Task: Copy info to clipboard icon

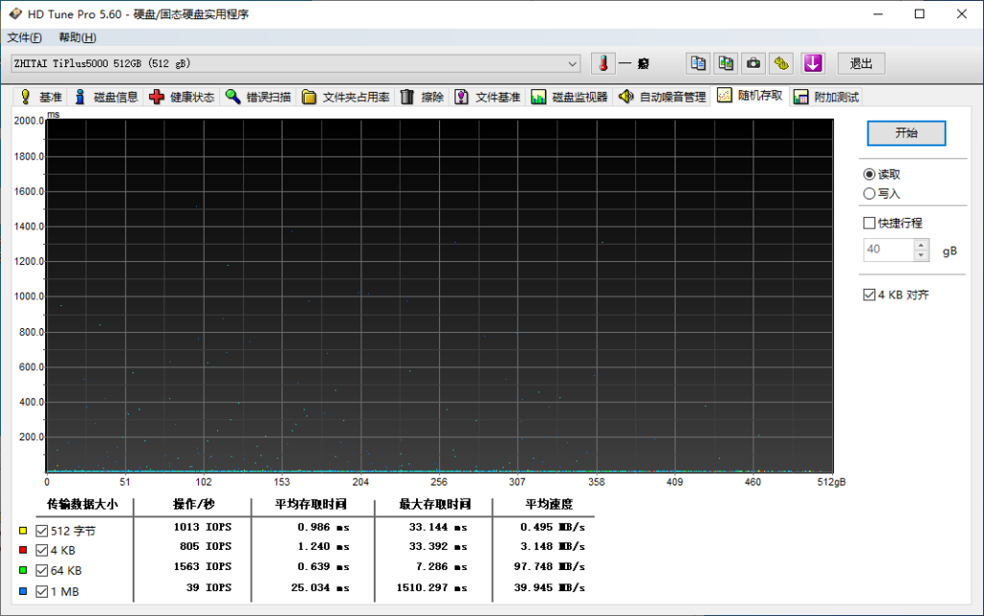Action: pos(698,63)
